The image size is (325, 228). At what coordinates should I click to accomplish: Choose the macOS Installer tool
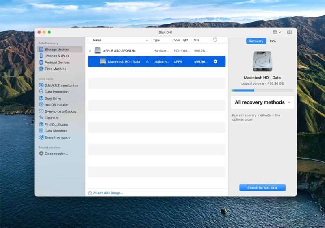57,105
